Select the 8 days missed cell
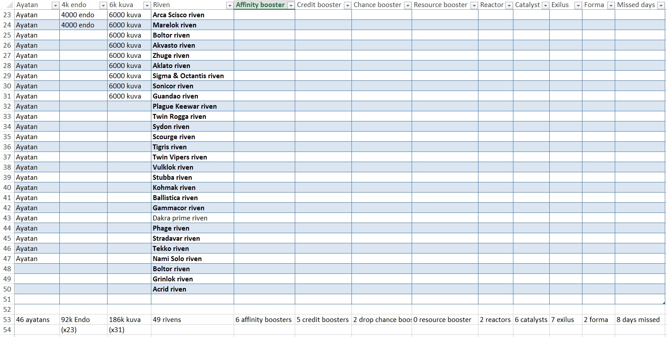This screenshot has width=667, height=337. coord(640,319)
